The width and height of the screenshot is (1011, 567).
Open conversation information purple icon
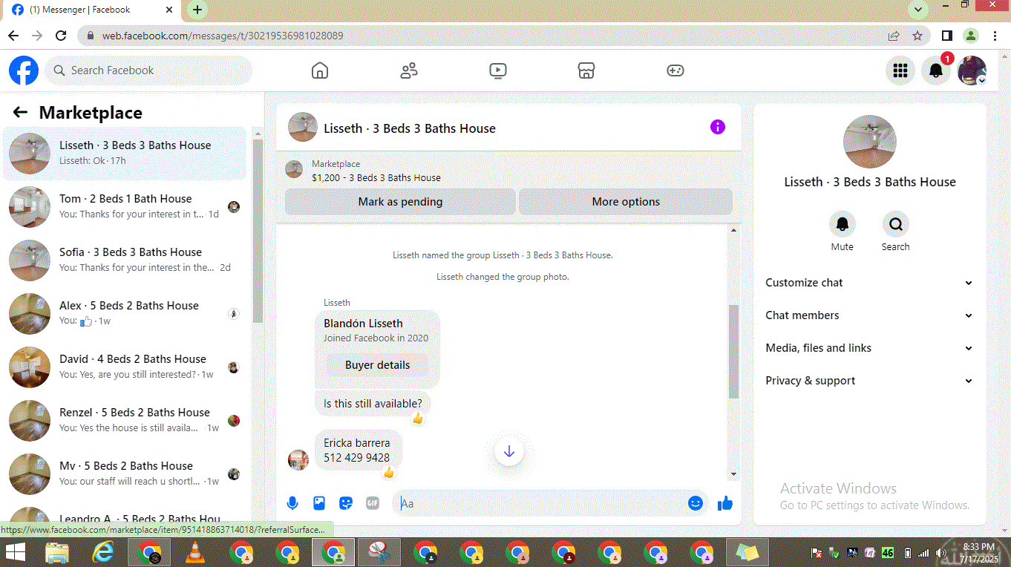pos(718,127)
